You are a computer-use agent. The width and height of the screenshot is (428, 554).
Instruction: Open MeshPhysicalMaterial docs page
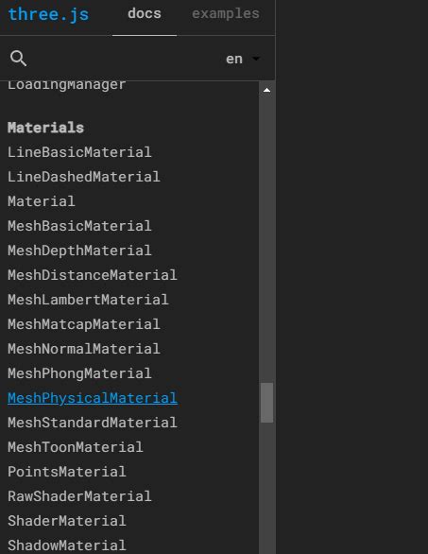[x=93, y=398]
